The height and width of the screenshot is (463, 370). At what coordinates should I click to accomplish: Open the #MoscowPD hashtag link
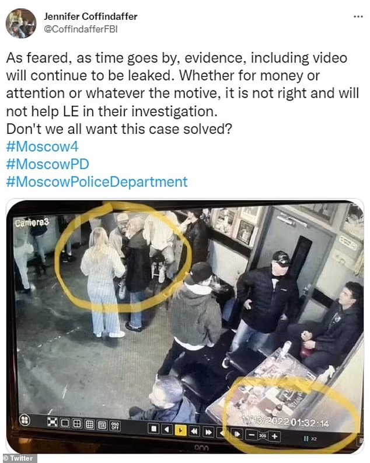click(x=47, y=164)
